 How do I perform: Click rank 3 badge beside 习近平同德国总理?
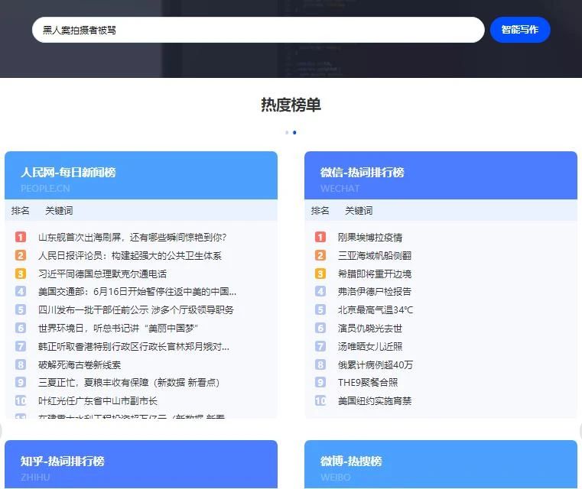[x=21, y=274]
